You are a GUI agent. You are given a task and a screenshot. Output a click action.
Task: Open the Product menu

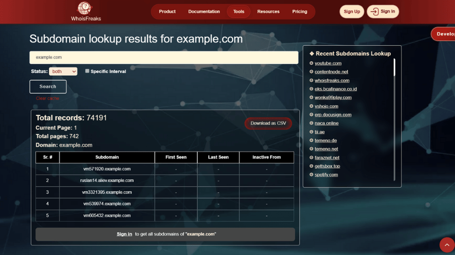(167, 12)
